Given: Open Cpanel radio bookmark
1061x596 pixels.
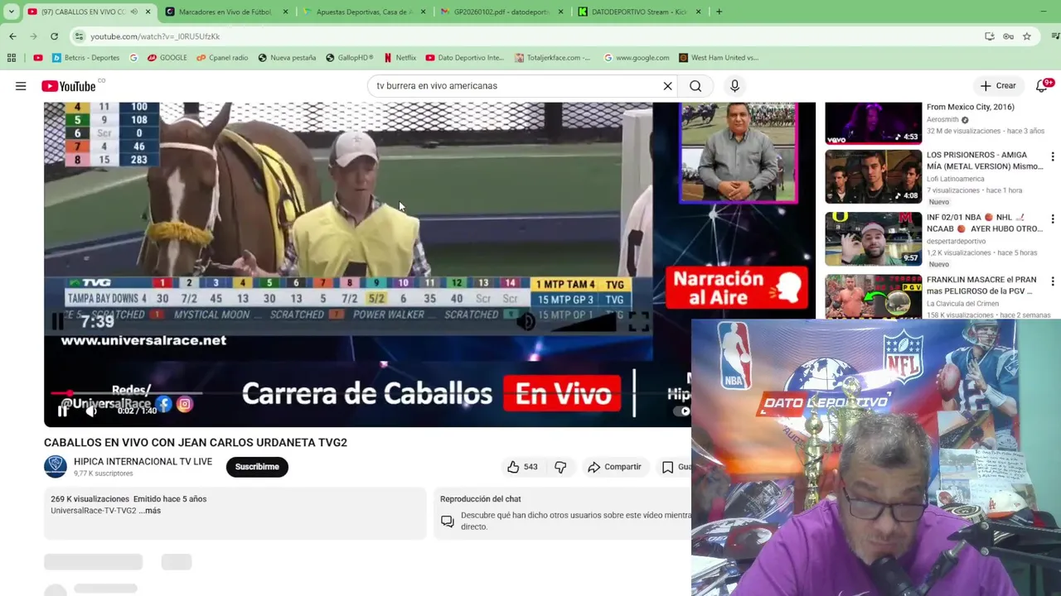Looking at the screenshot, I should (222, 58).
